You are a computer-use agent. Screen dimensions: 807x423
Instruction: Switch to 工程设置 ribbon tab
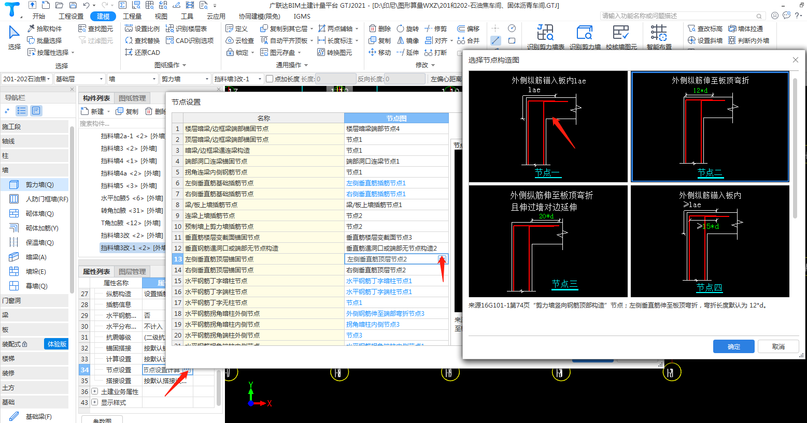tap(71, 16)
